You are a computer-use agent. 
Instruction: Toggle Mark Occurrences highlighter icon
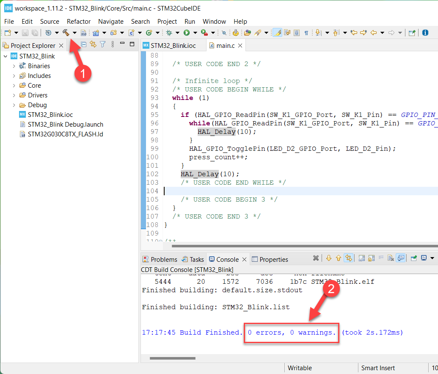click(277, 33)
